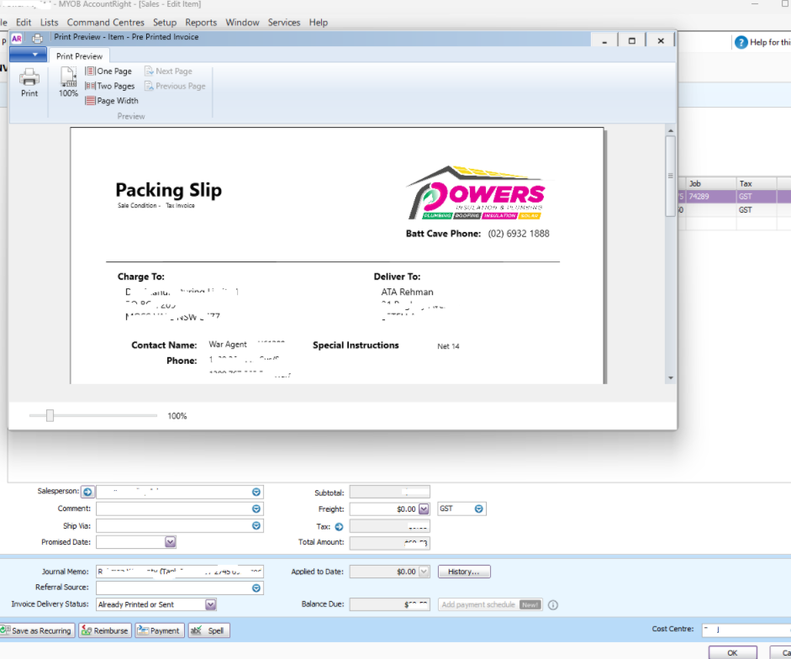Go to Next Page in preview
The width and height of the screenshot is (791, 659).
coord(168,71)
